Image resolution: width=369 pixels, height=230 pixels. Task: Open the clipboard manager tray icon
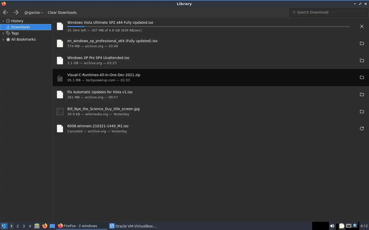[342, 226]
